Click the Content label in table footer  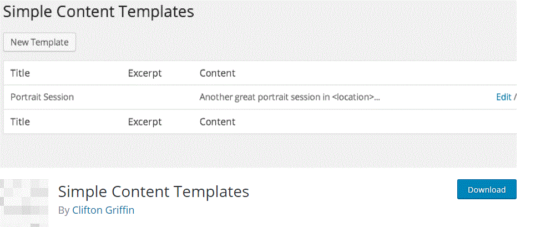pos(217,122)
